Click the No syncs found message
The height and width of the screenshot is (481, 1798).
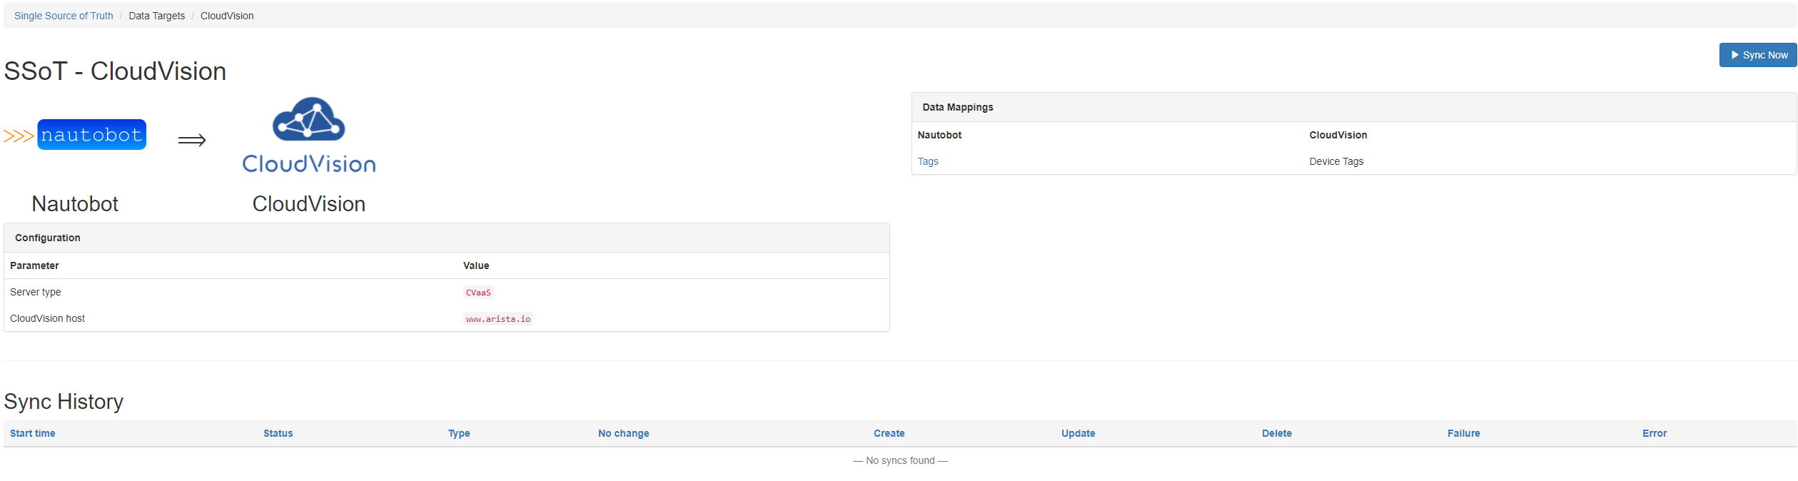(x=900, y=460)
